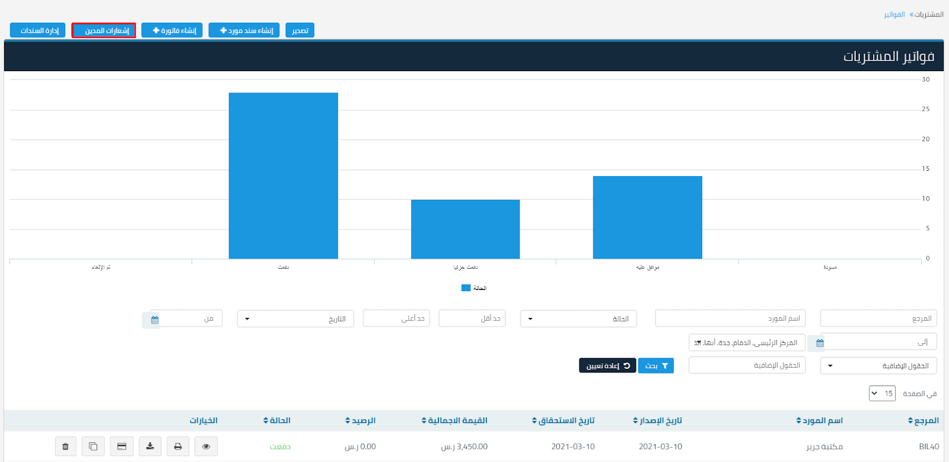This screenshot has height=462, width=949.
Task: Delete invoice BIL40 using the trash icon
Action: (x=65, y=447)
